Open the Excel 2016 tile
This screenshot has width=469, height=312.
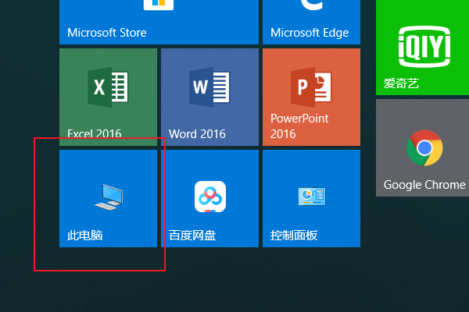tap(109, 97)
